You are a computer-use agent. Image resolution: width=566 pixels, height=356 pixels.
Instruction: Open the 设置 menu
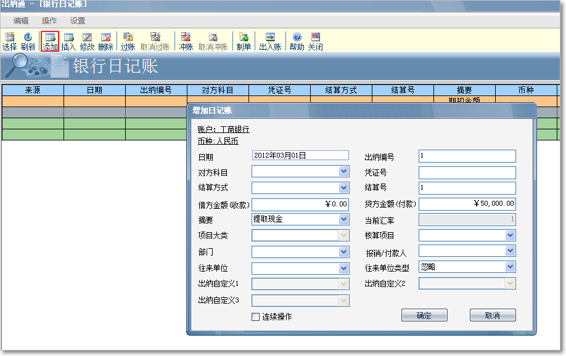pyautogui.click(x=77, y=20)
